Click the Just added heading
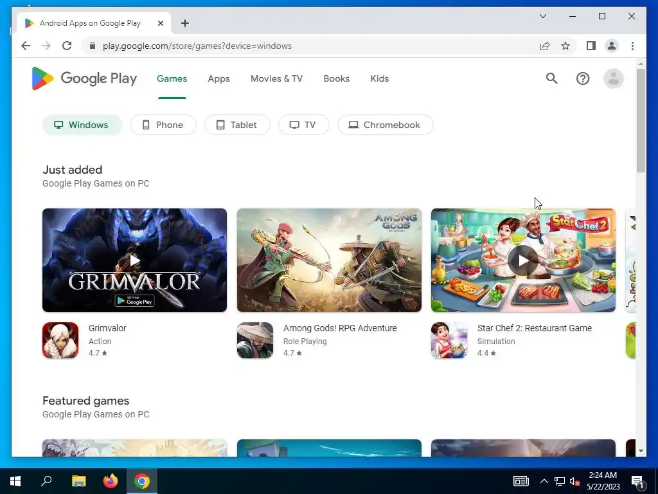This screenshot has height=494, width=658. point(72,170)
